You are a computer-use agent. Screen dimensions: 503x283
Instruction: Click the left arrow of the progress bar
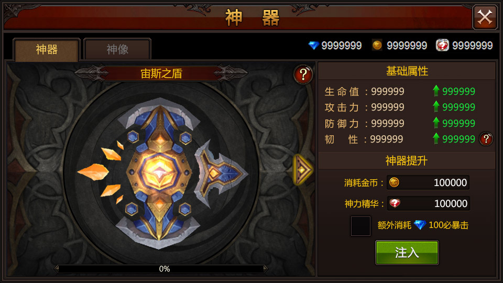pyautogui.click(x=57, y=268)
